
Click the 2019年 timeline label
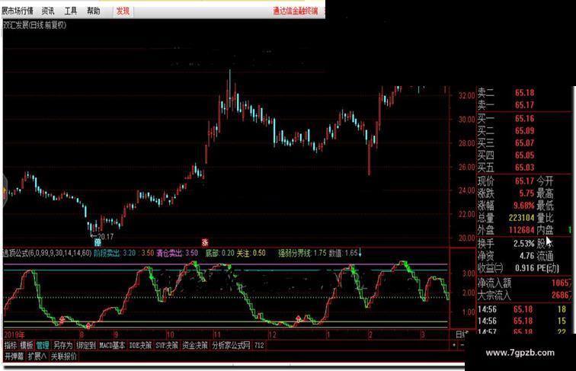tap(14, 334)
